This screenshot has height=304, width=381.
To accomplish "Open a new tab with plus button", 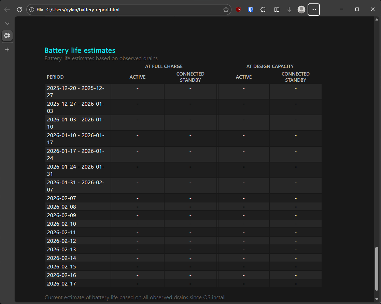I will [x=7, y=50].
